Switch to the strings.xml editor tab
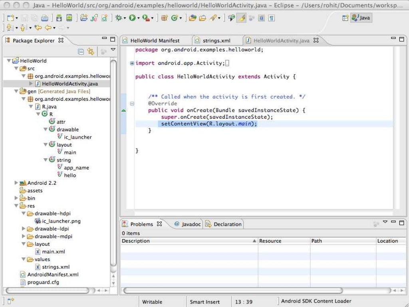The height and width of the screenshot is (307, 409). coord(216,40)
